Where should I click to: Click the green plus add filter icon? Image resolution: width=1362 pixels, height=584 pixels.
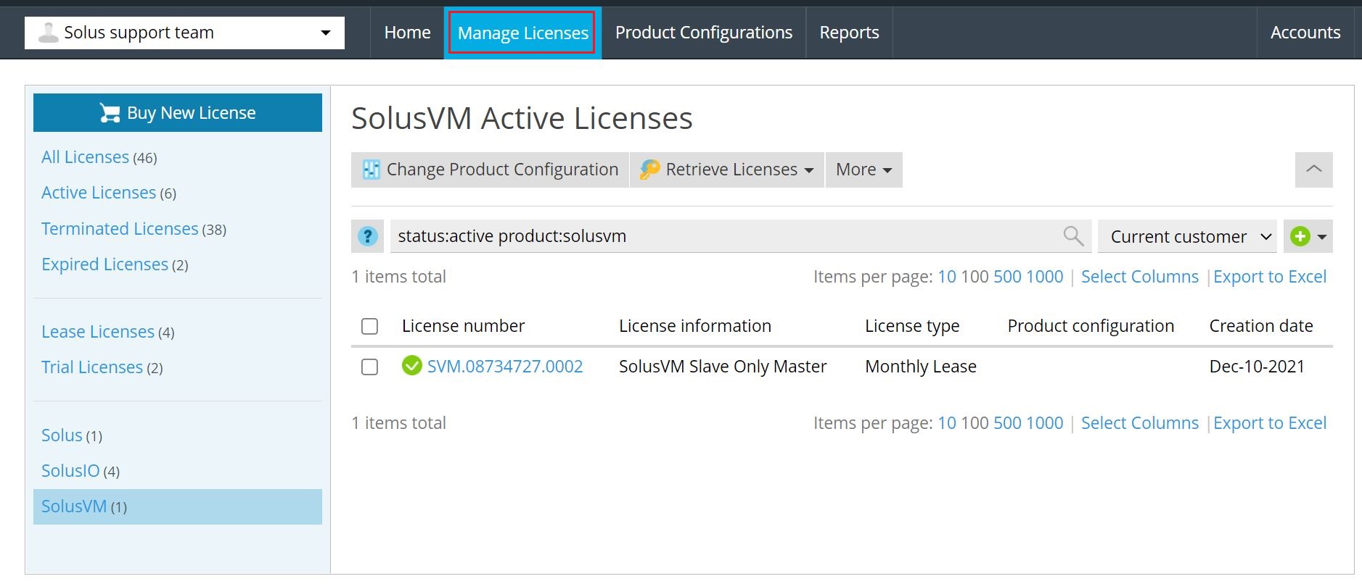[x=1300, y=236]
